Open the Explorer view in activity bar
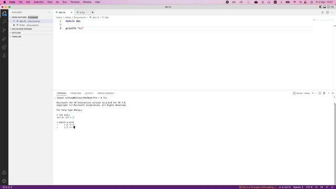This screenshot has height=189, width=336. [4, 14]
